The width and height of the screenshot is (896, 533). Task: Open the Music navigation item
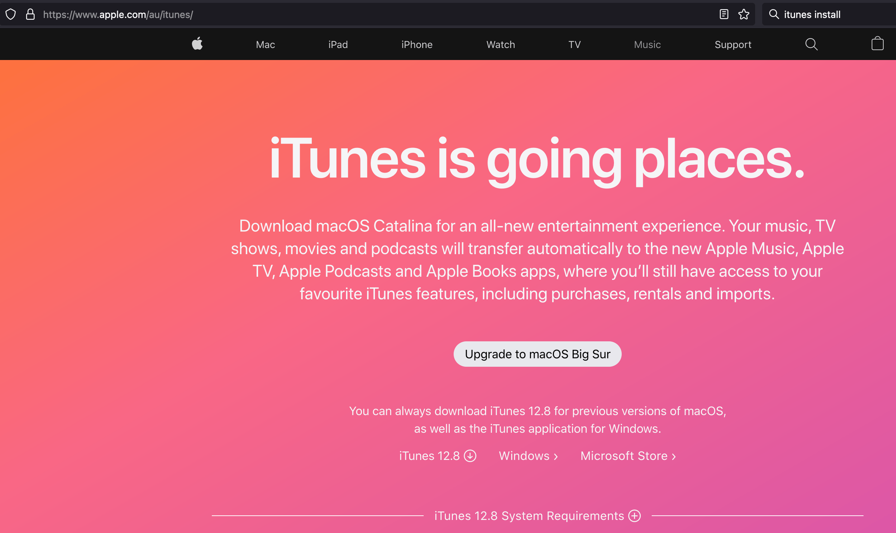[647, 44]
